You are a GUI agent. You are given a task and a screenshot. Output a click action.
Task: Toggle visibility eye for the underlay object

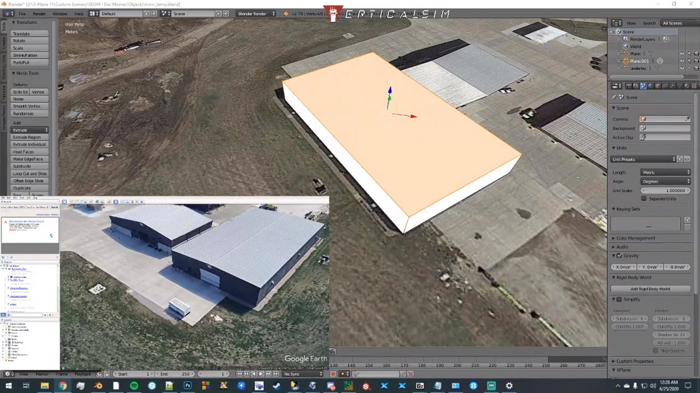click(x=682, y=68)
